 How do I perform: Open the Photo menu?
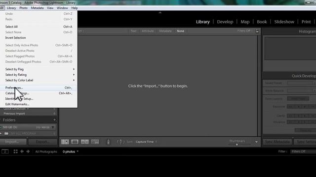pos(23,8)
